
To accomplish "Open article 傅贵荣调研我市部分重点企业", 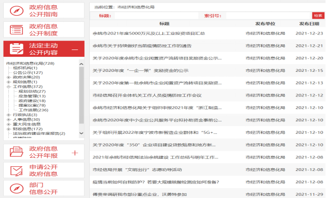I will (x=140, y=195).
